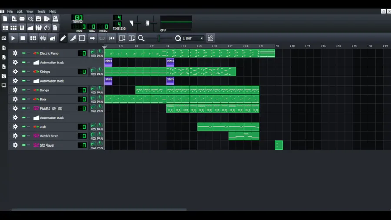The image size is (391, 220).
Task: Add a sample track
Action: pos(43,38)
